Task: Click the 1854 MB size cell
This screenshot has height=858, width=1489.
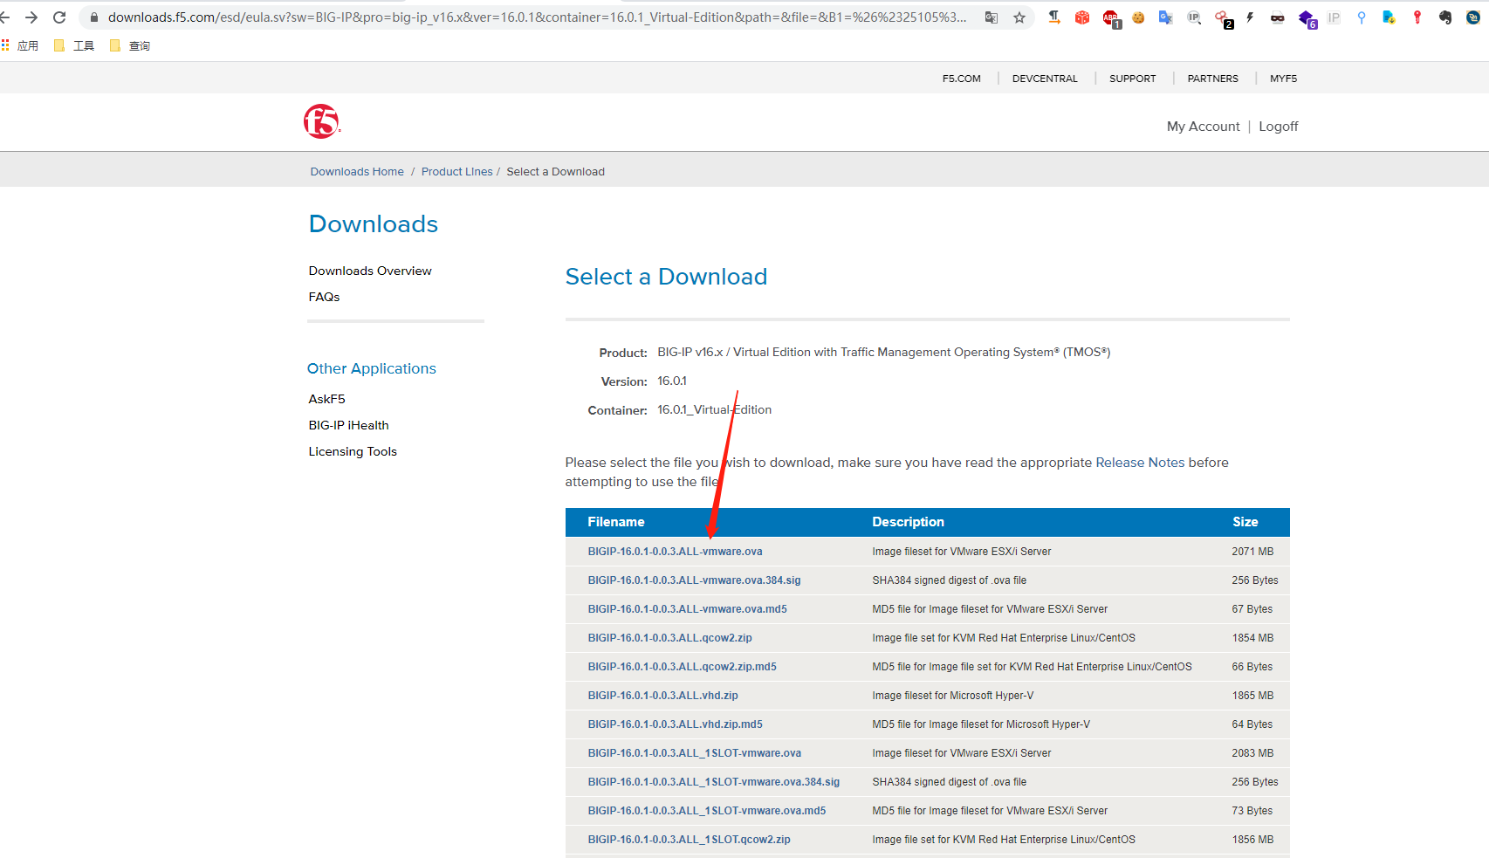Action: tap(1252, 638)
